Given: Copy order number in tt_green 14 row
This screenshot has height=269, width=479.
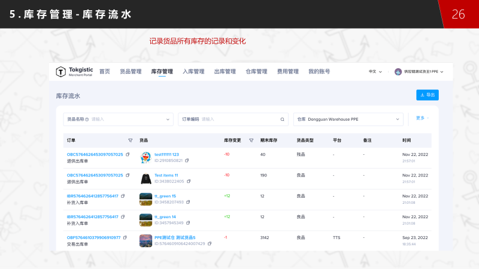Looking at the screenshot, I should pyautogui.click(x=123, y=217).
